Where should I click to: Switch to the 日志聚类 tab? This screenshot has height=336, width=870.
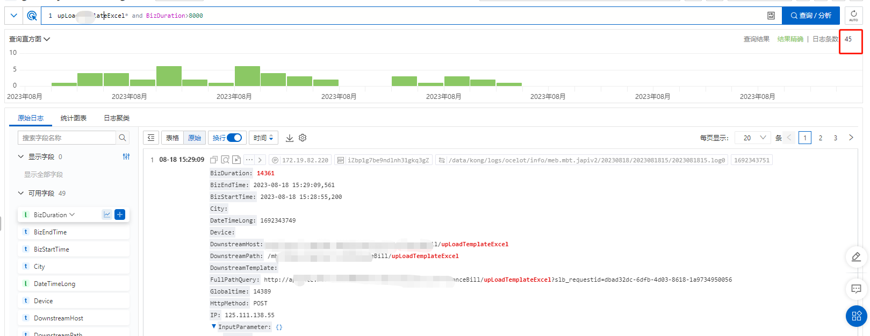pyautogui.click(x=117, y=118)
